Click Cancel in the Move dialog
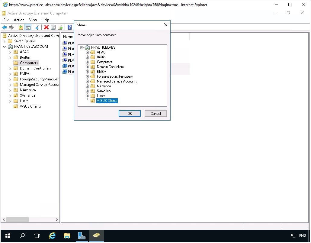 155,114
